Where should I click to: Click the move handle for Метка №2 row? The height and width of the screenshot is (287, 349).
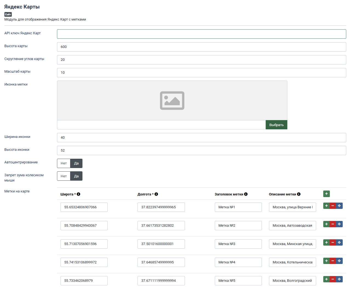click(x=339, y=224)
